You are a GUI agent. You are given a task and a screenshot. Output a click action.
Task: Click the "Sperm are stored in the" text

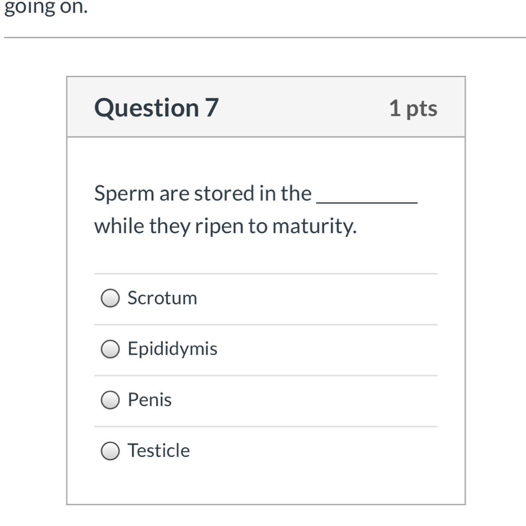203,193
